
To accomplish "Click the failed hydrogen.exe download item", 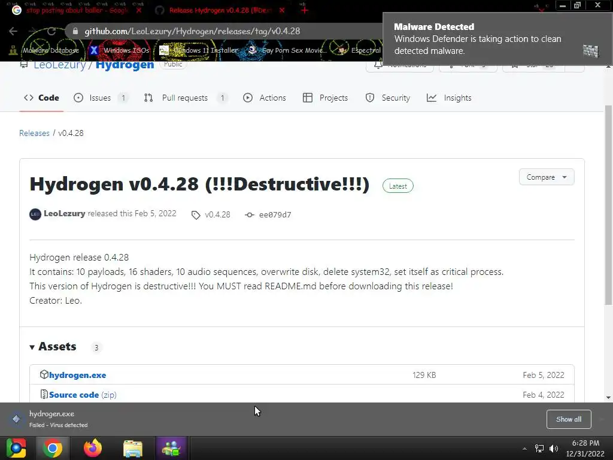I will (58, 419).
